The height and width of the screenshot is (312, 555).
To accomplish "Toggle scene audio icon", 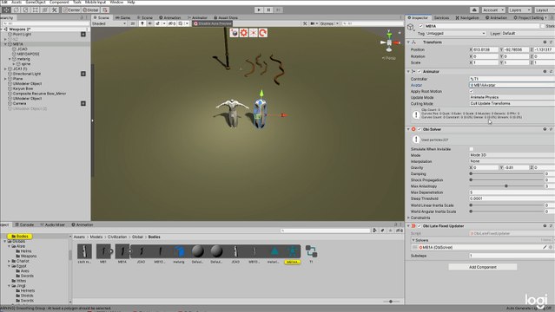I will point(149,23).
